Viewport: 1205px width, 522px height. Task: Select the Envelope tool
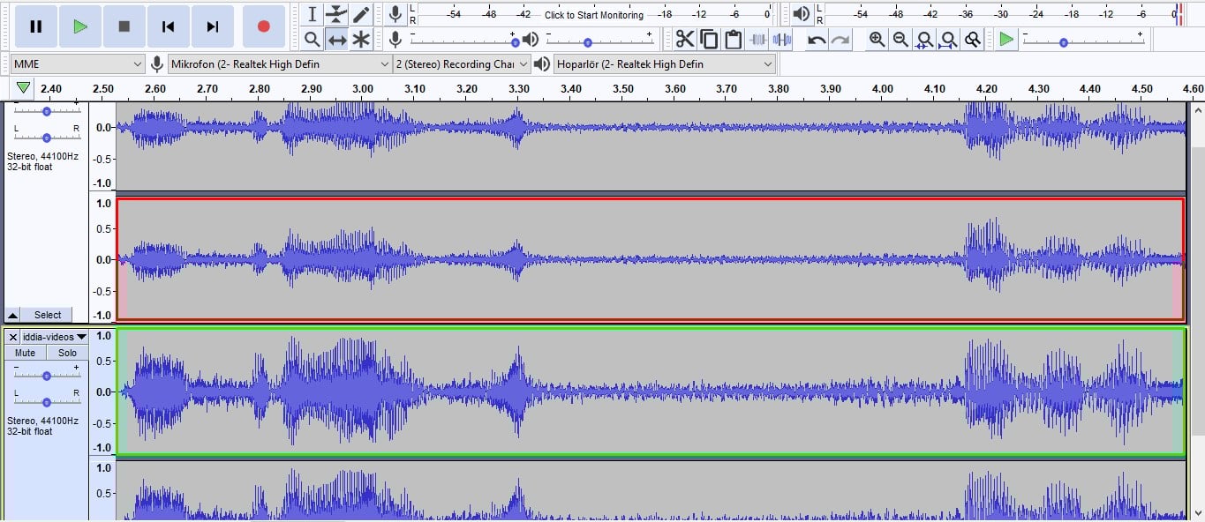336,14
